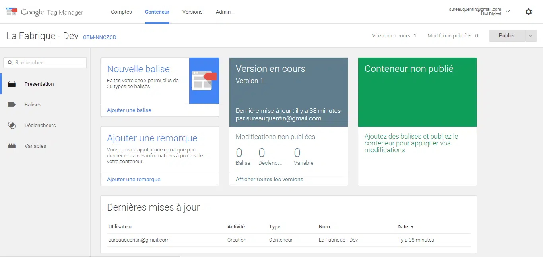Click the green Conteneur non publié panel
The width and height of the screenshot is (543, 257).
(x=417, y=92)
